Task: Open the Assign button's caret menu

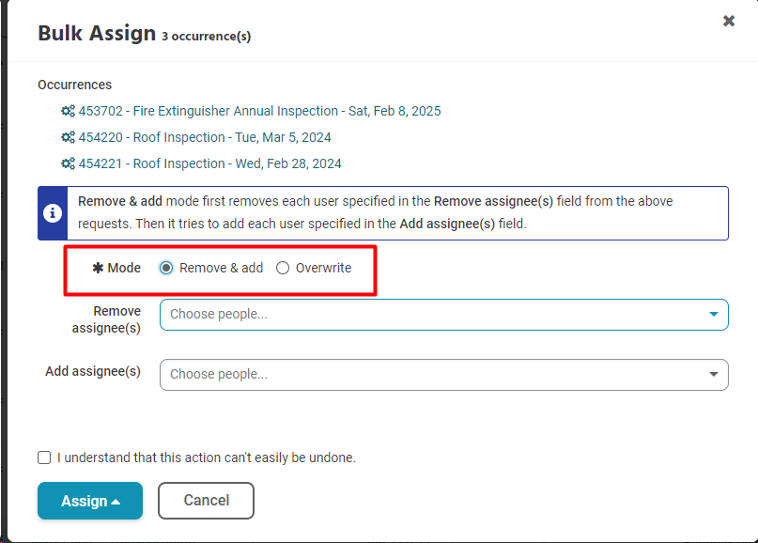Action: click(x=116, y=502)
